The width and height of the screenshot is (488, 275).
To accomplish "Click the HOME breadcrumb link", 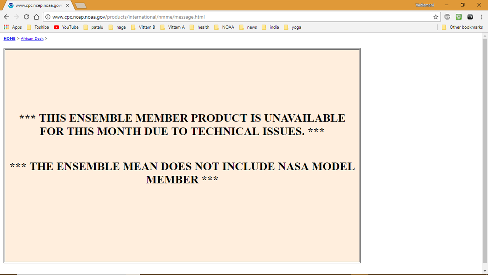I will click(10, 39).
